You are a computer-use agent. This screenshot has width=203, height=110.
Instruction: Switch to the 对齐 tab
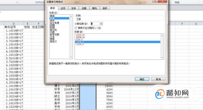[63, 8]
